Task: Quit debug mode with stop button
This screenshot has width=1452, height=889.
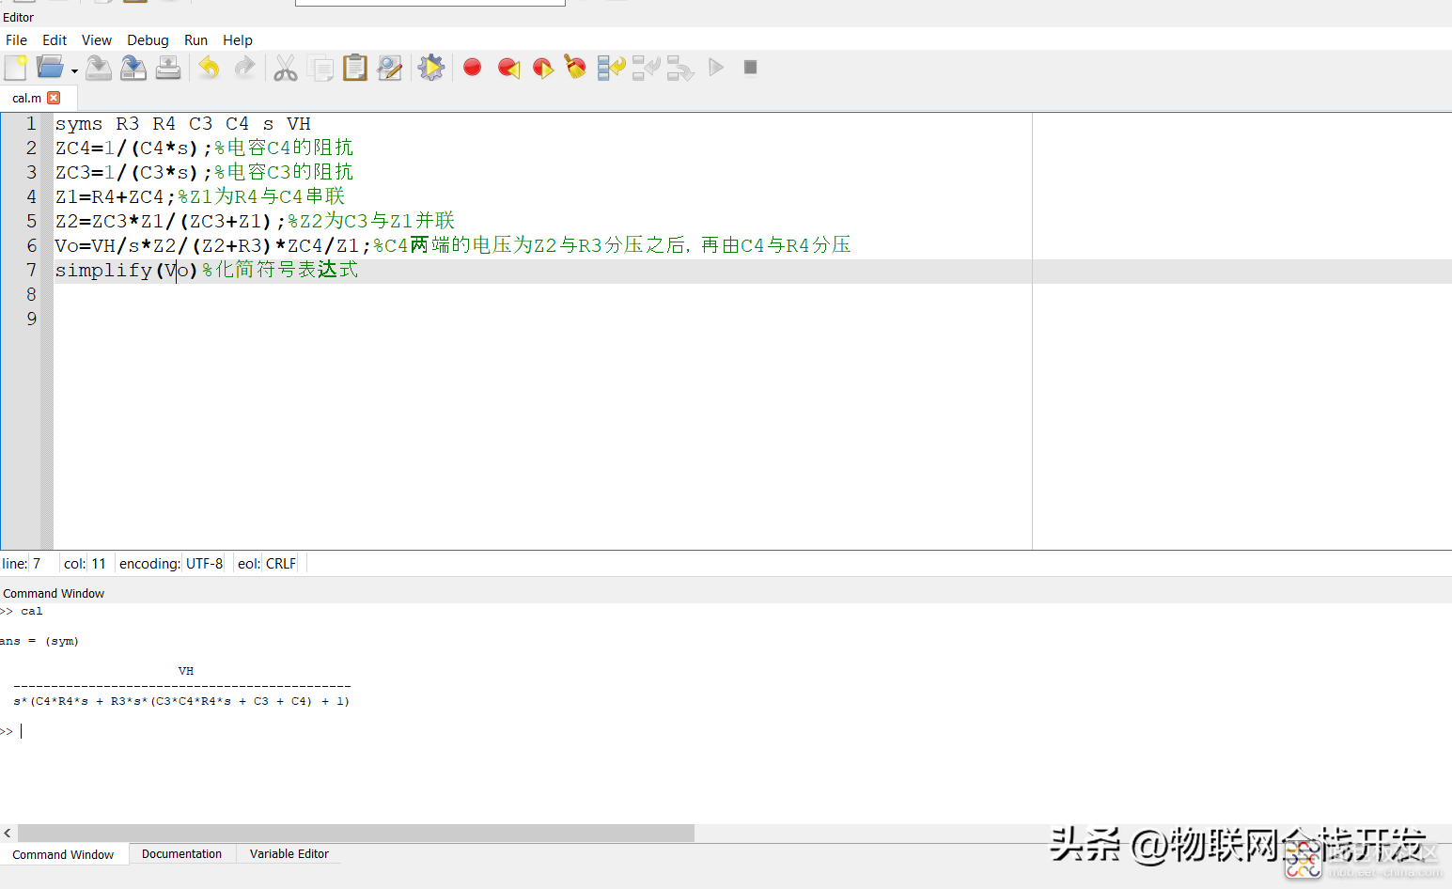Action: (x=750, y=67)
